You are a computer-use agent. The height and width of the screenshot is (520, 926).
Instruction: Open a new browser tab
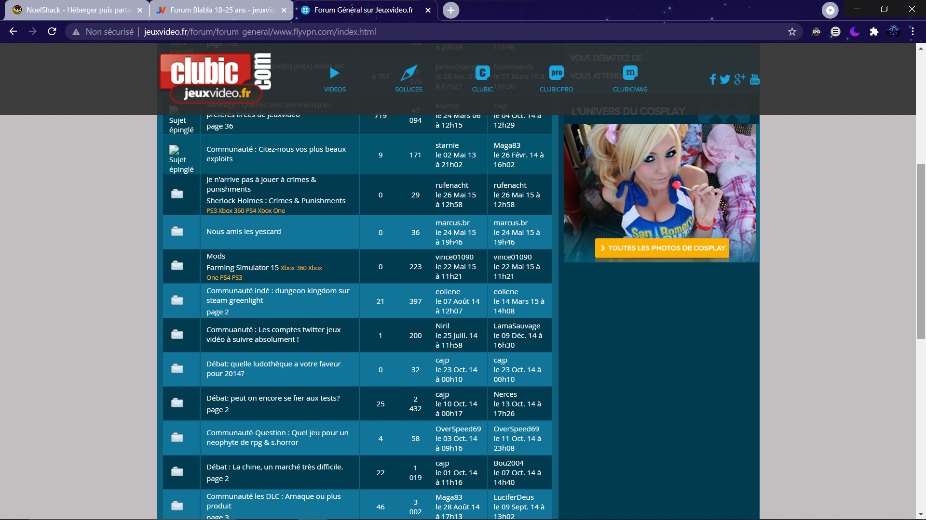coord(451,10)
